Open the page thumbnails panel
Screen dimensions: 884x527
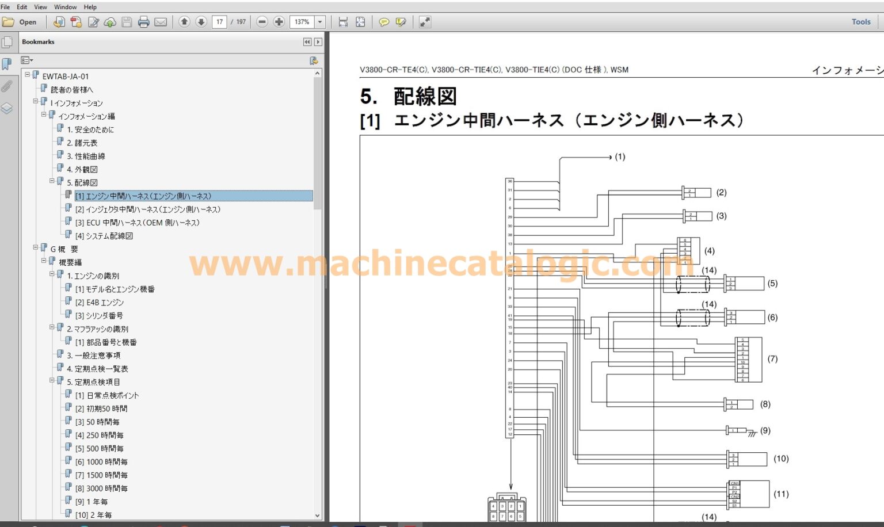(x=7, y=41)
